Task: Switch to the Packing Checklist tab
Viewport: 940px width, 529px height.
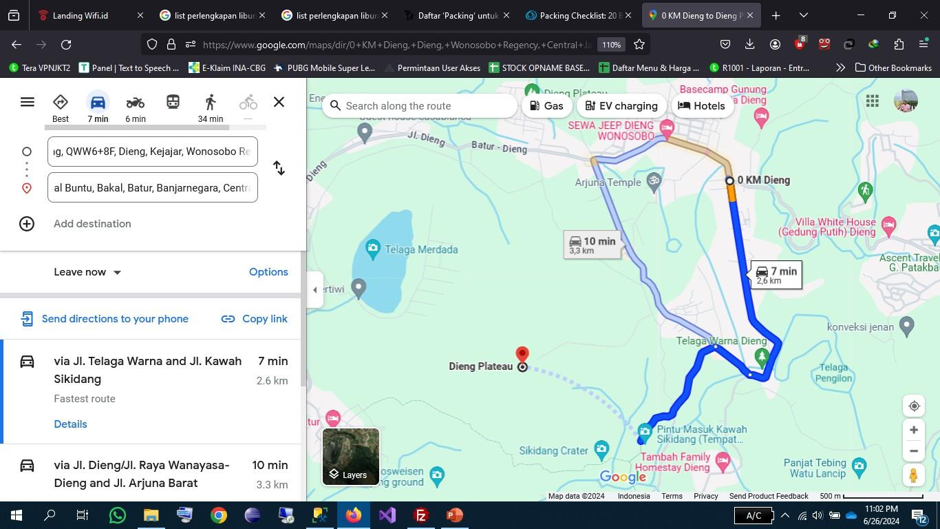Action: point(578,15)
